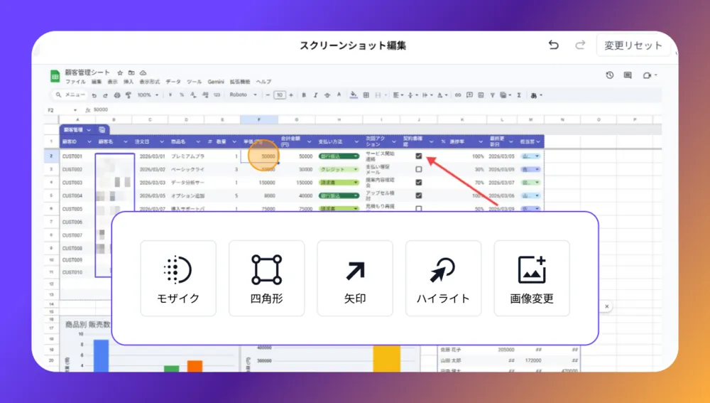Check the 契約書 checkbox in CUST002 row
710x403 pixels.
418,169
